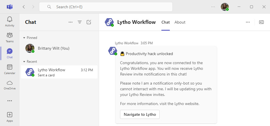The image size is (270, 126).
Task: Click 'Sent a card' preview text
Action: click(x=46, y=75)
